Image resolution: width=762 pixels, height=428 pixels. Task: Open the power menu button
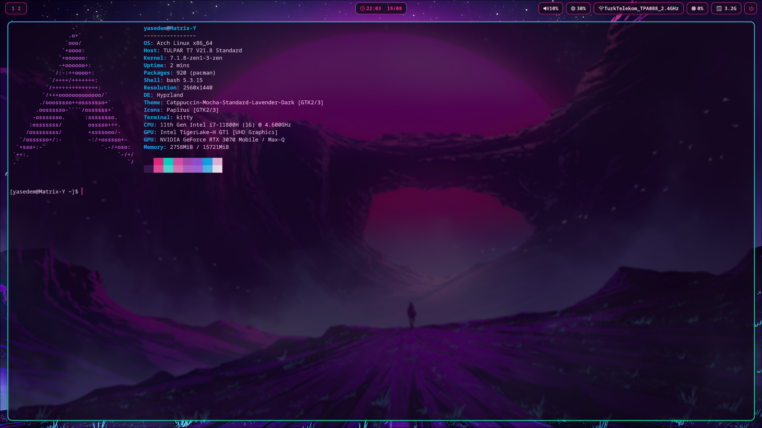point(751,8)
